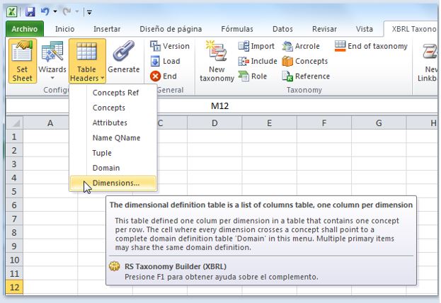The height and width of the screenshot is (303, 441).
Task: Click the Arcrole button
Action: click(x=301, y=46)
